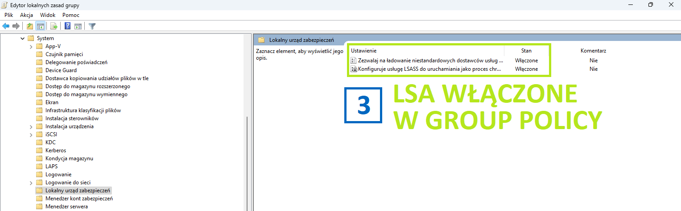Select Instalacja sterowników folder
The width and height of the screenshot is (681, 211).
[72, 118]
